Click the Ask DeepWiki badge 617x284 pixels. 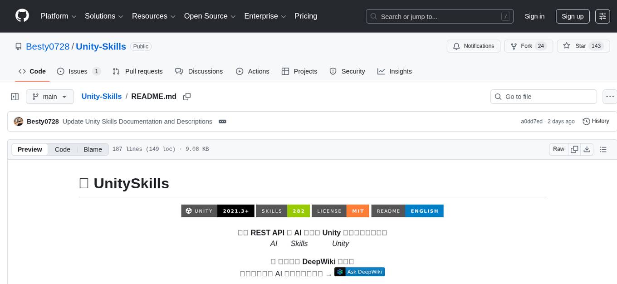coord(359,272)
